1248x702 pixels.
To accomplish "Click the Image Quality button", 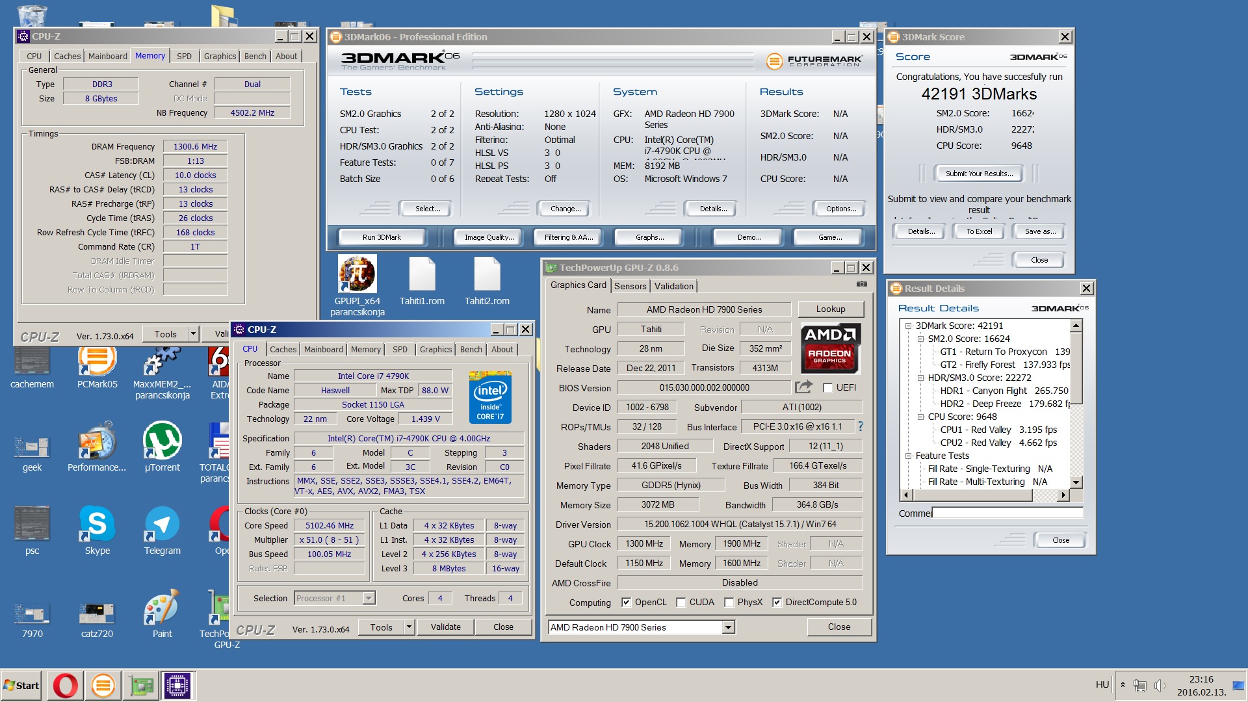I will [489, 237].
